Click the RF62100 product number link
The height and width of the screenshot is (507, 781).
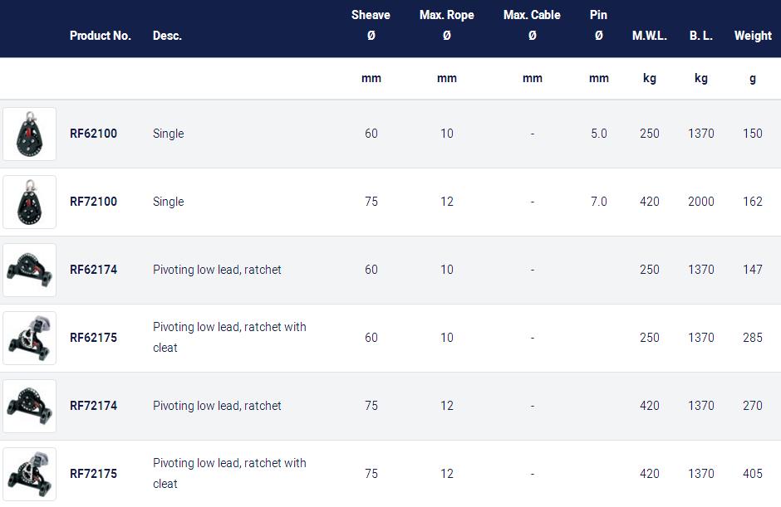[x=93, y=134]
